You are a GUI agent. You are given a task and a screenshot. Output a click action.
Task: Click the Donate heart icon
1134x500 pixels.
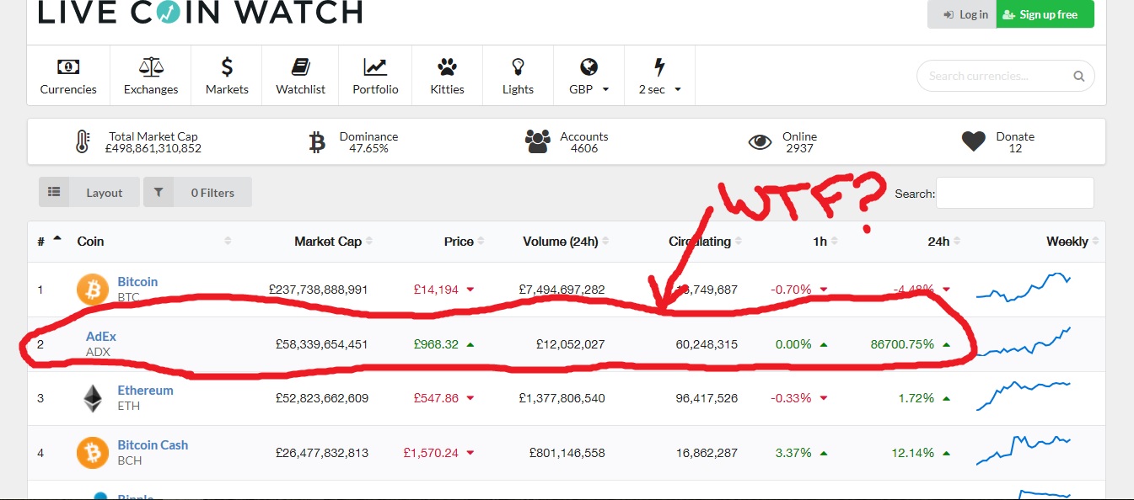pyautogui.click(x=974, y=142)
